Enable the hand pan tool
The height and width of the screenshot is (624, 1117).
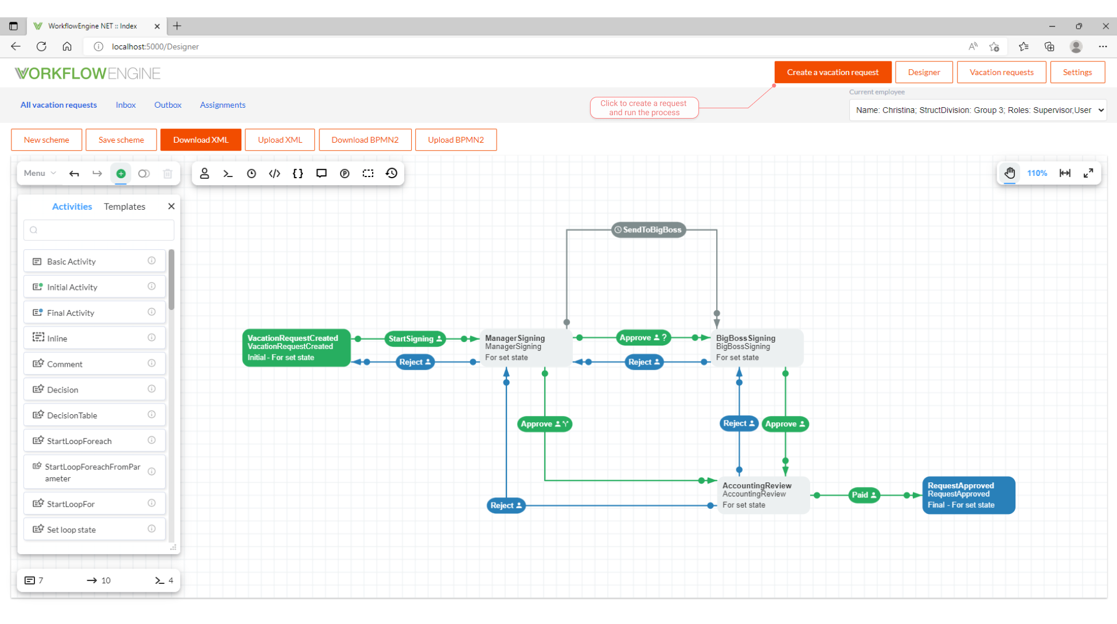point(1009,172)
